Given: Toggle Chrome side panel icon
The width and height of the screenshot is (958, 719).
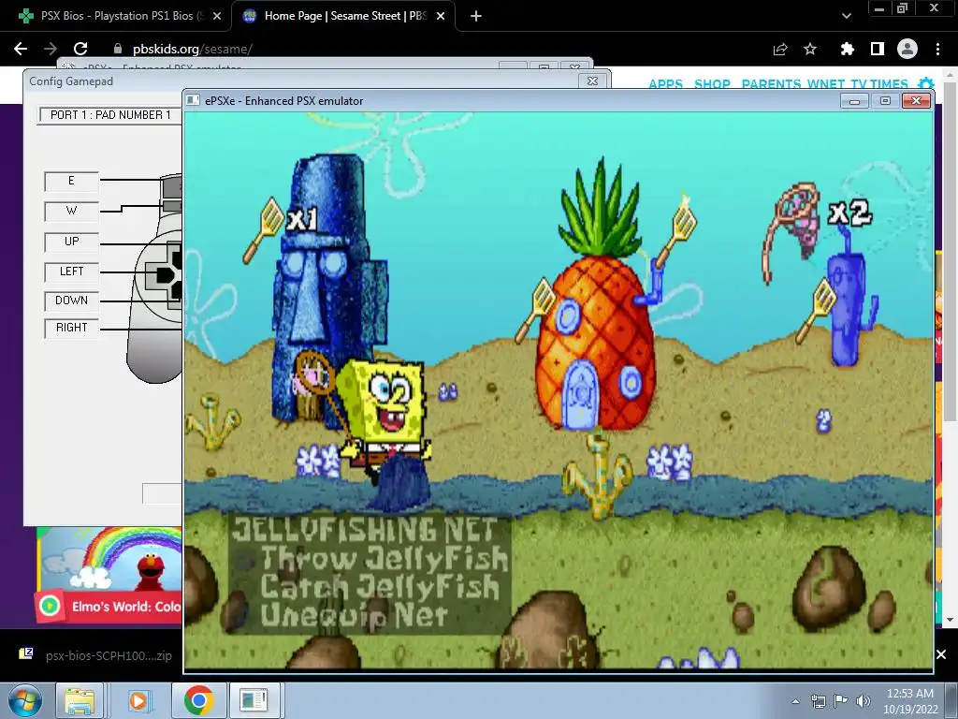Looking at the screenshot, I should (x=878, y=49).
